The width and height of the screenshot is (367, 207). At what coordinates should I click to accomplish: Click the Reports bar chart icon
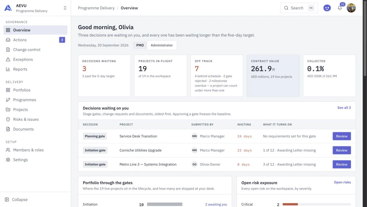click(8, 69)
